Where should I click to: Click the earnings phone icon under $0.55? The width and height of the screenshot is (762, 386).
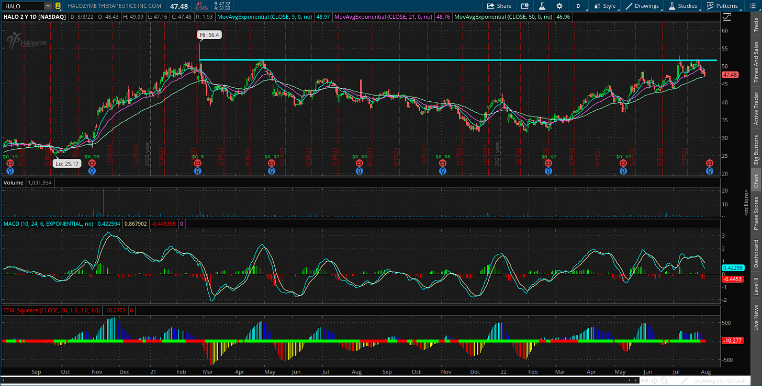click(x=443, y=163)
